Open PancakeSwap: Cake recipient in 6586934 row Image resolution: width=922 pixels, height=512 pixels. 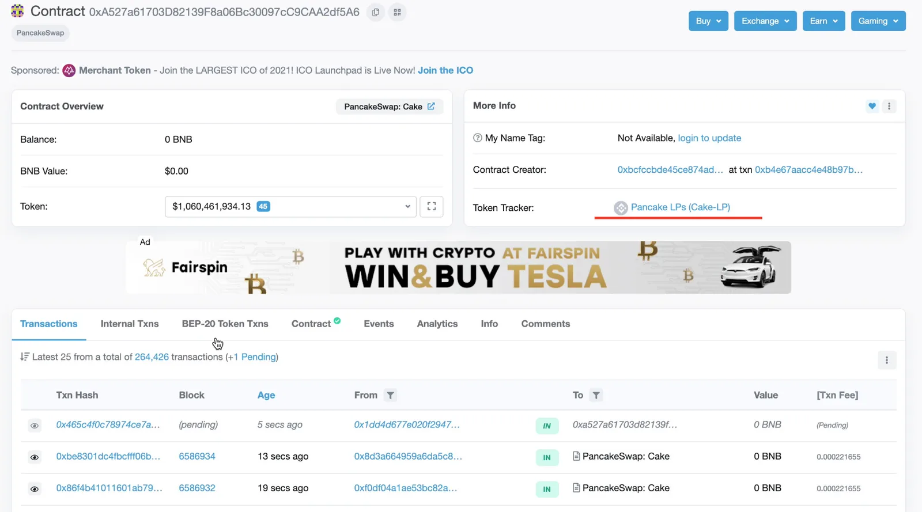[626, 457]
